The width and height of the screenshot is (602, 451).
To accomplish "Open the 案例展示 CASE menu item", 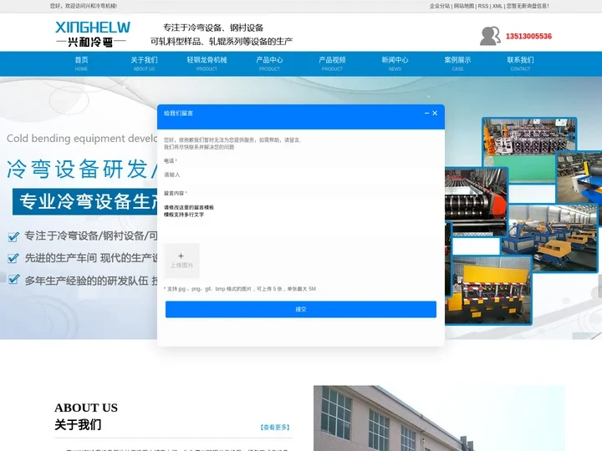I will pyautogui.click(x=457, y=63).
